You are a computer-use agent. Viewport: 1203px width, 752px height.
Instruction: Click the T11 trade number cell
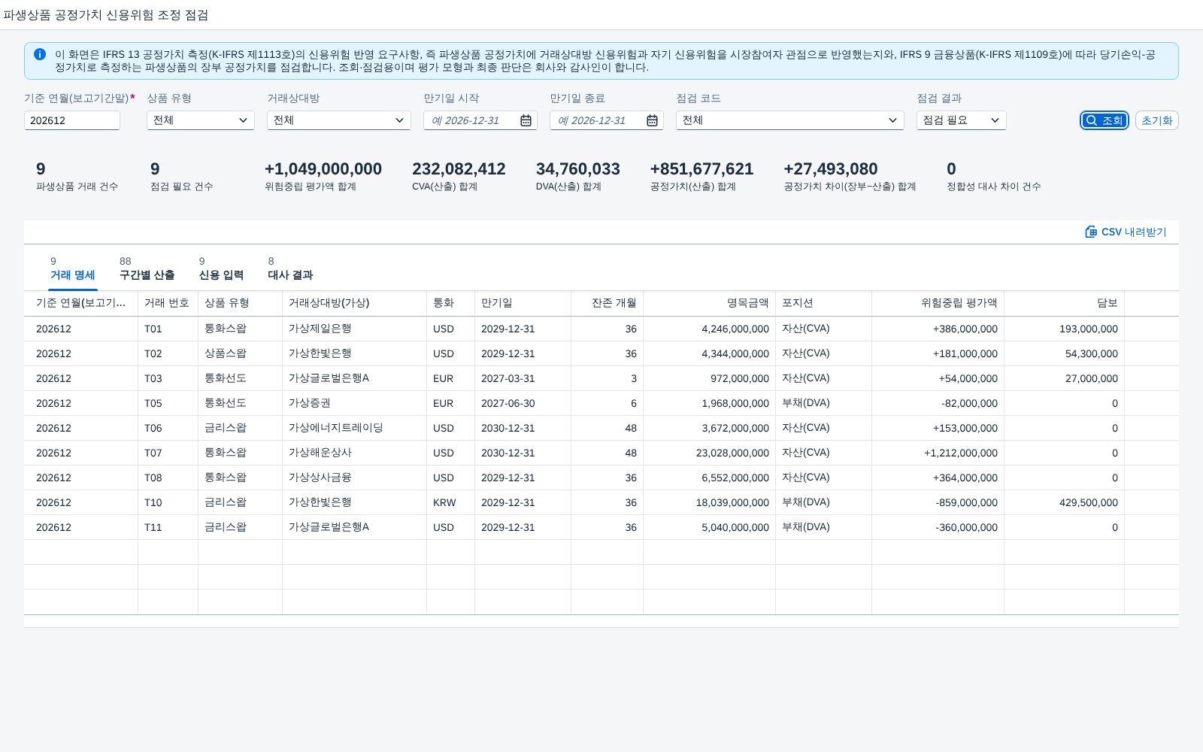(x=168, y=527)
